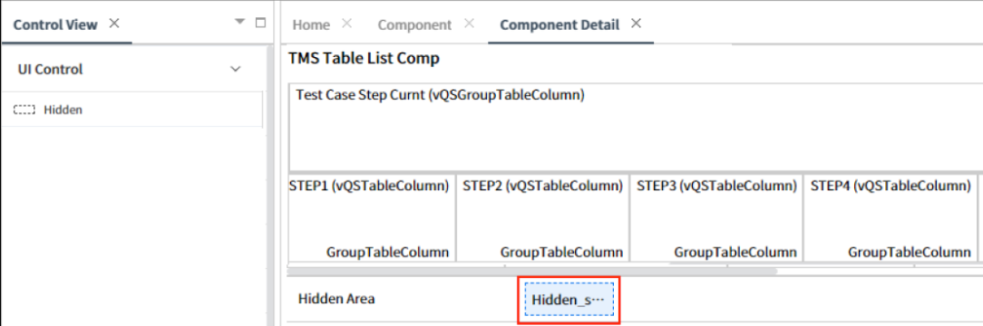Click the Control View tab title

(55, 25)
